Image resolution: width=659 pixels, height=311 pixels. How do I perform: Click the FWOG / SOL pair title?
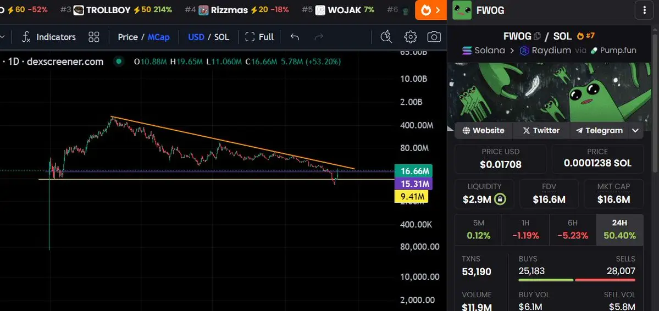538,36
